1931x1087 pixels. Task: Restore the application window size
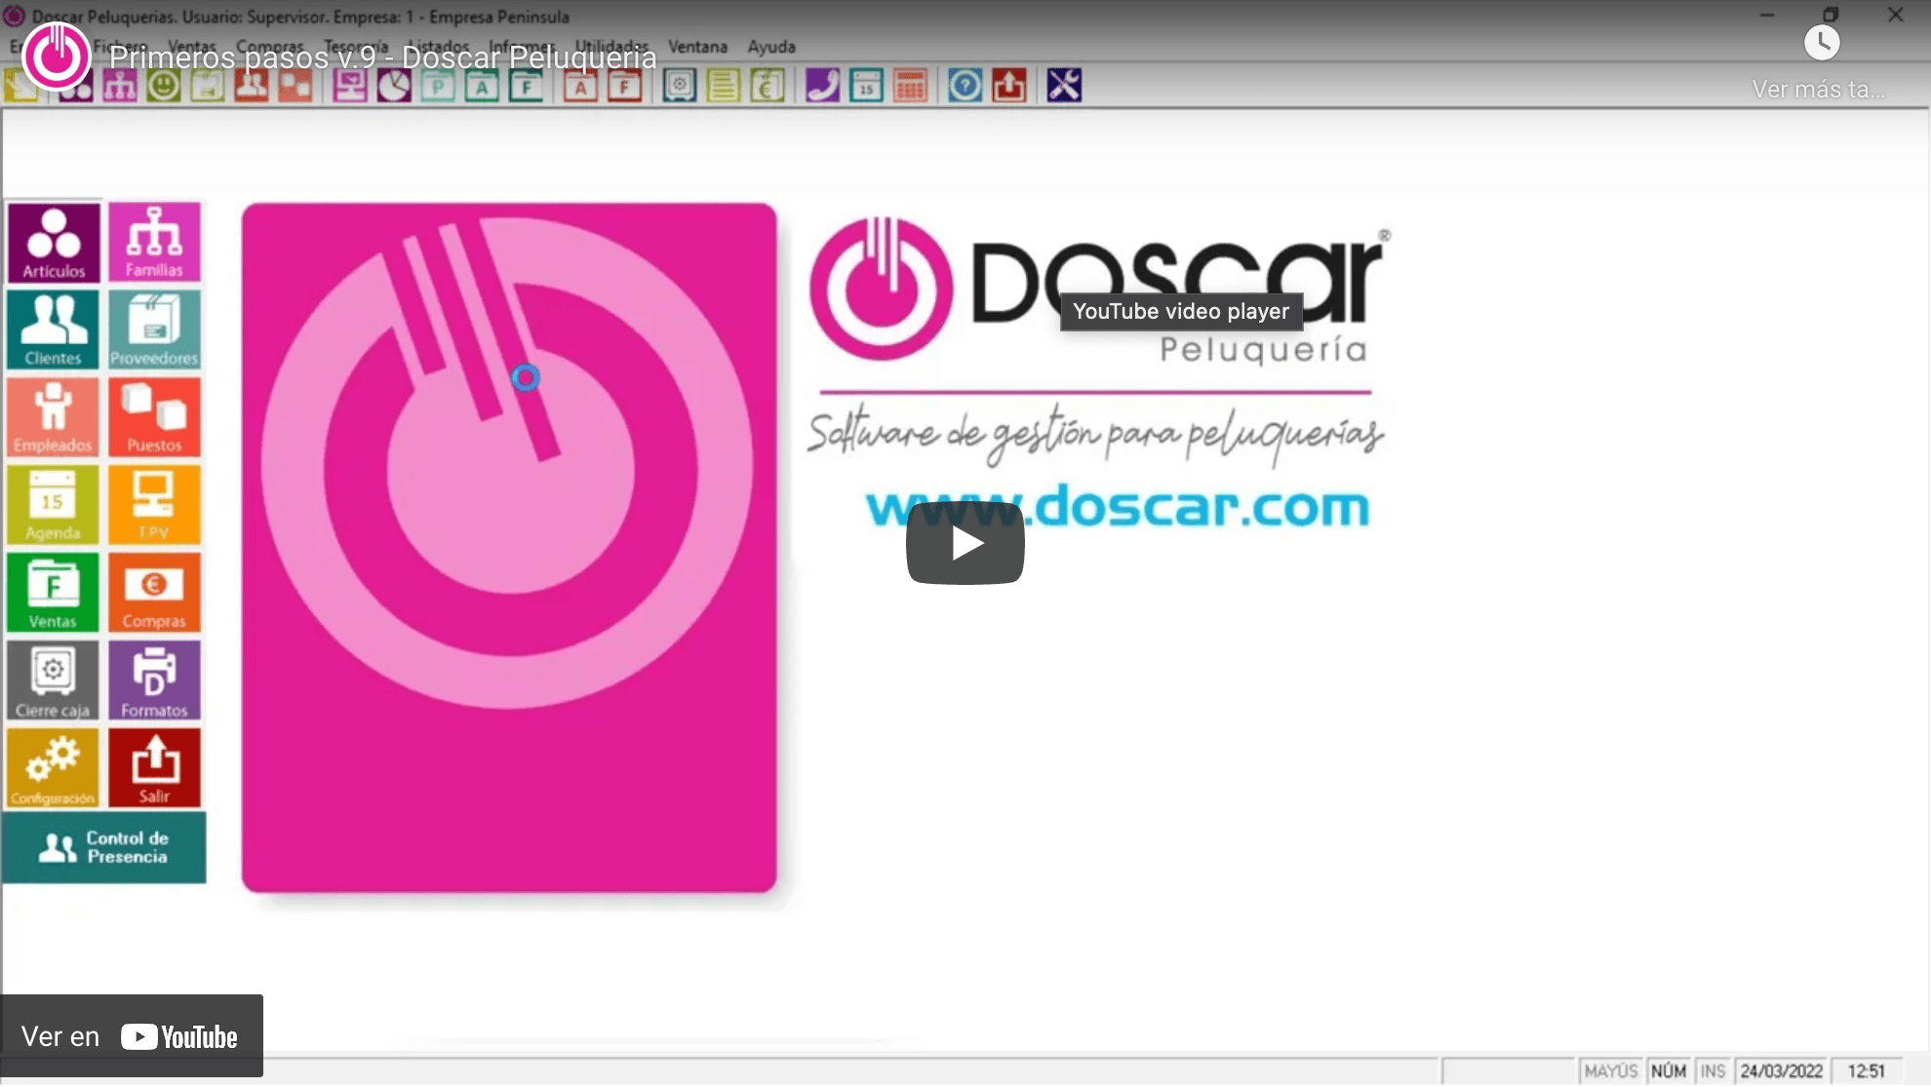coord(1831,15)
